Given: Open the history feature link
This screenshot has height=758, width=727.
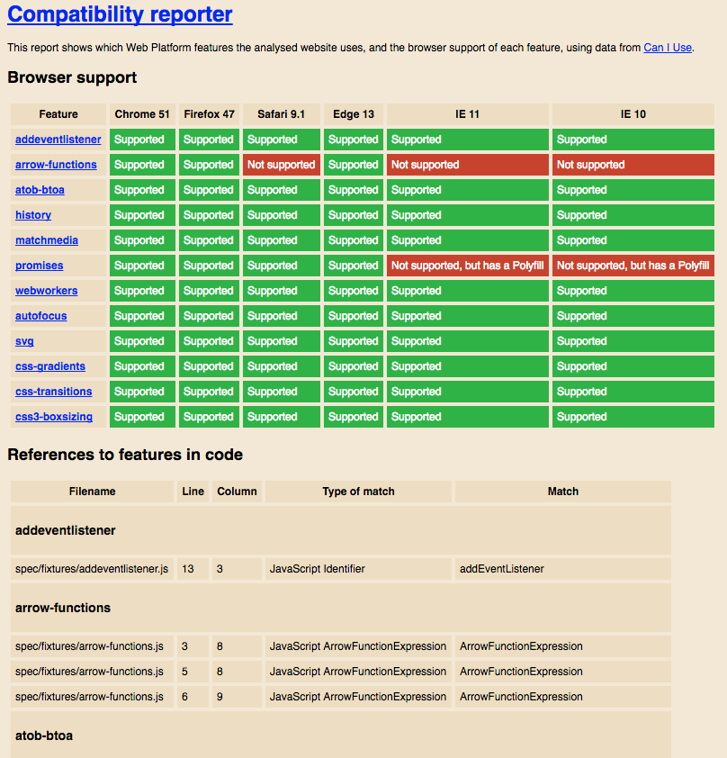Looking at the screenshot, I should 33,215.
